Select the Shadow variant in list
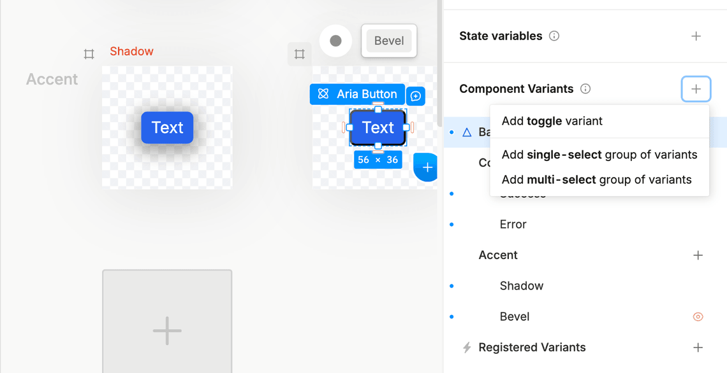727x373 pixels. pos(521,286)
